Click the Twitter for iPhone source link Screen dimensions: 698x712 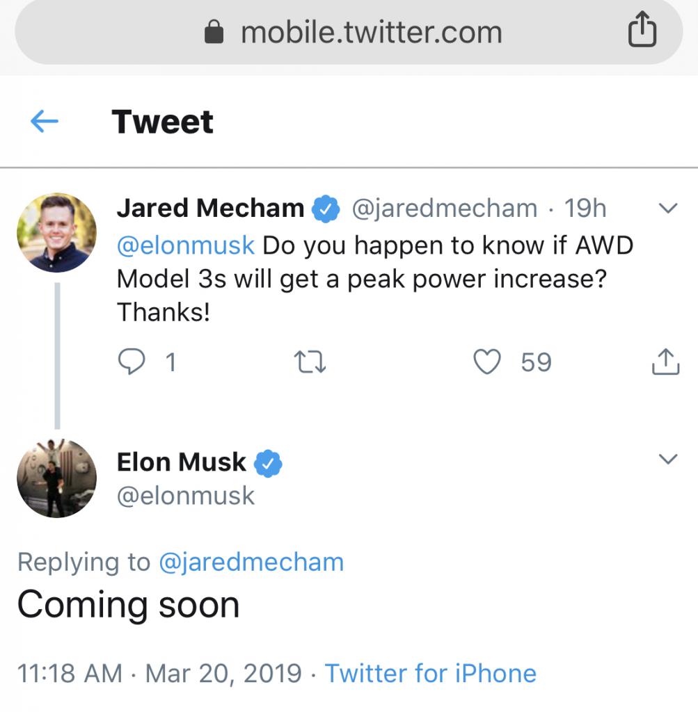pyautogui.click(x=430, y=673)
